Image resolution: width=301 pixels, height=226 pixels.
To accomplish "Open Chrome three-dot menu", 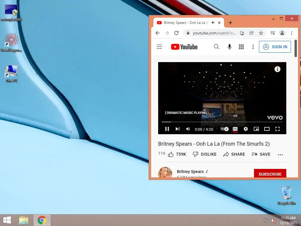I will pyautogui.click(x=292, y=33).
